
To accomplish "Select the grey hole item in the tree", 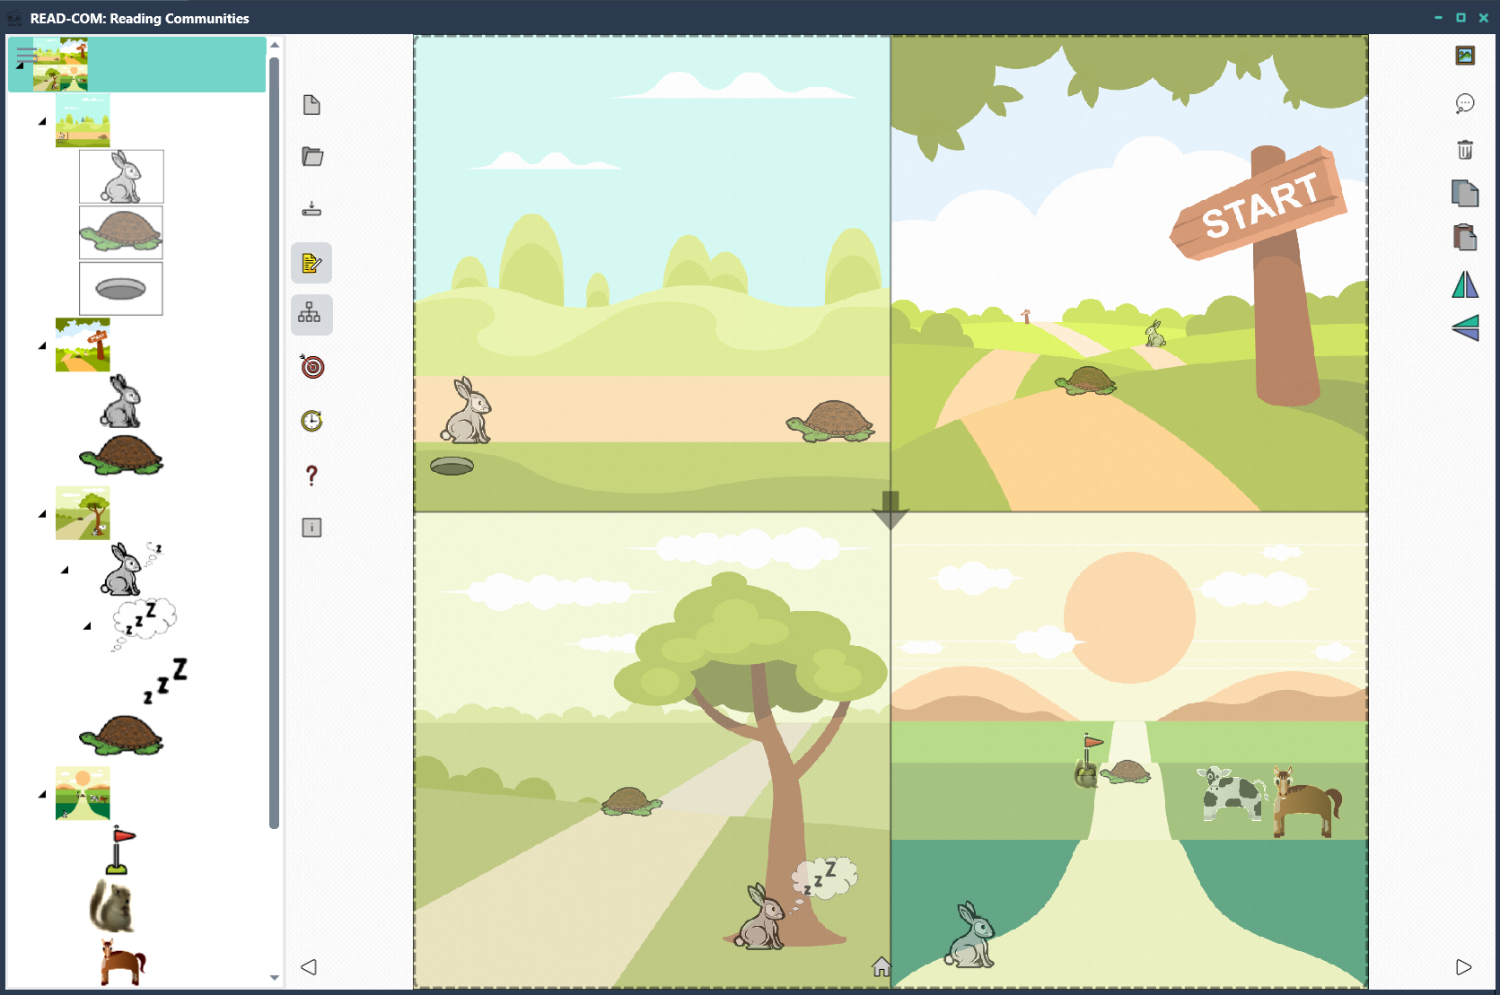I will click(121, 289).
